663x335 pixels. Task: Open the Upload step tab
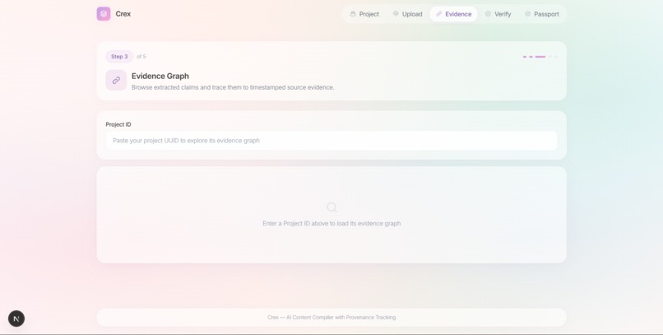(x=408, y=14)
